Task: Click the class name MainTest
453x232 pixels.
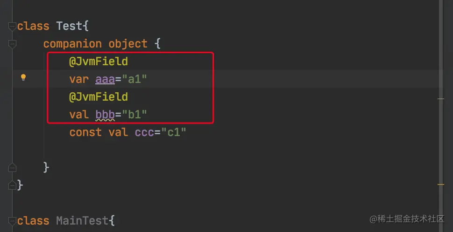Action: 82,221
